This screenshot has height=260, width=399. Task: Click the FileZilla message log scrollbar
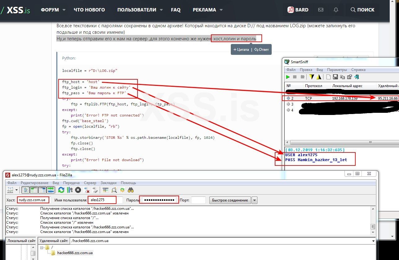point(373,220)
